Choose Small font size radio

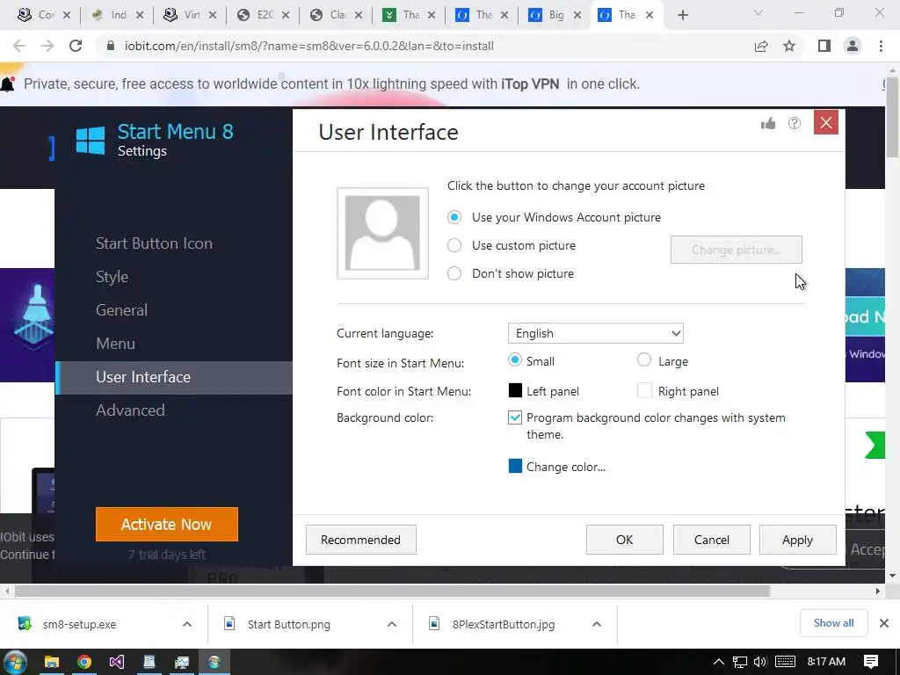pyautogui.click(x=515, y=359)
